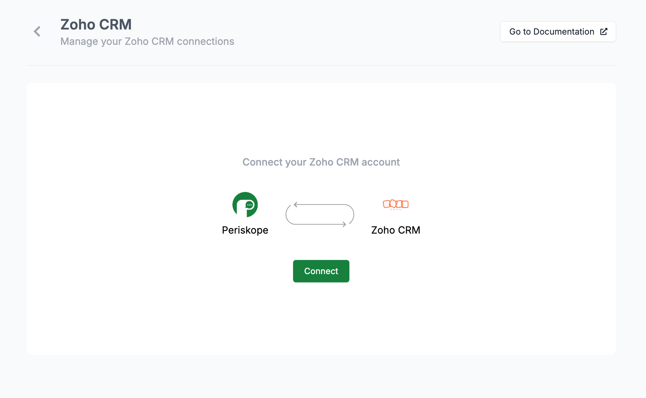Click the horizontal divider below the header

(321, 65)
